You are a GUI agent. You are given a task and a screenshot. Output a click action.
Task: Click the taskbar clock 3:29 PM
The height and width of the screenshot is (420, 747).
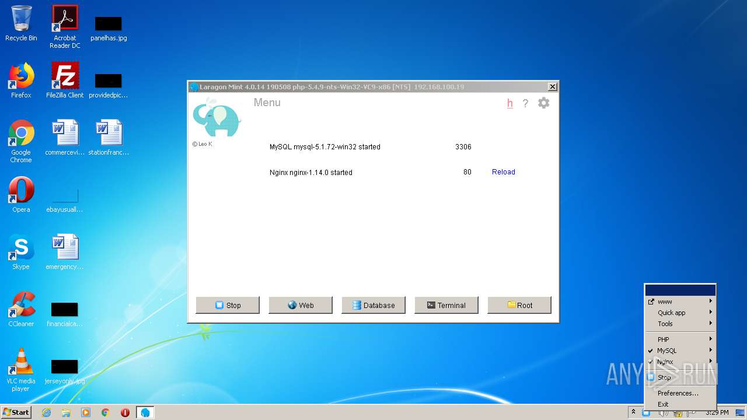[x=717, y=412]
